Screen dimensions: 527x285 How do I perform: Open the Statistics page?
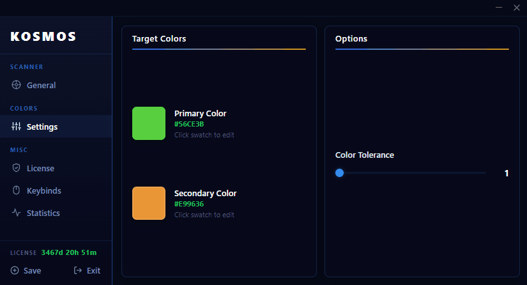[43, 213]
